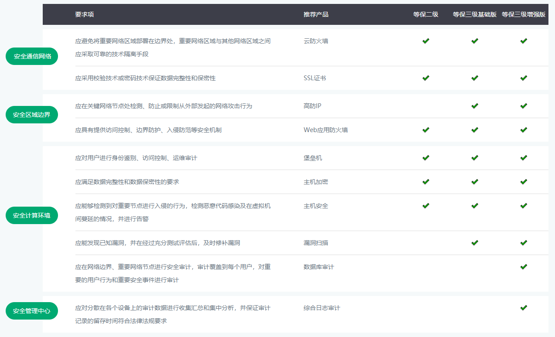
Task: Click 等保三级基础版 checkmark in the 云防火墙 row
Action: tap(475, 41)
